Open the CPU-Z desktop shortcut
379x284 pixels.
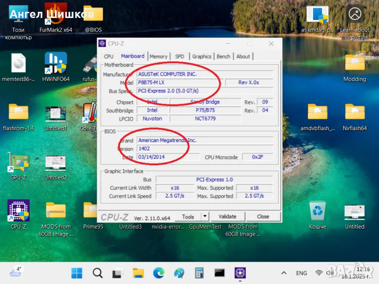18,211
